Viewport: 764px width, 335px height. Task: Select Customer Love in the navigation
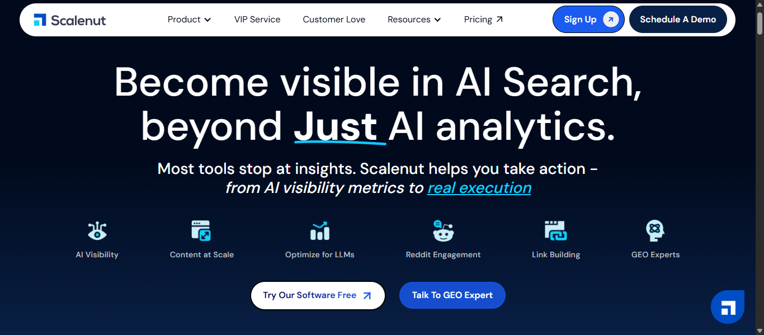(x=334, y=19)
